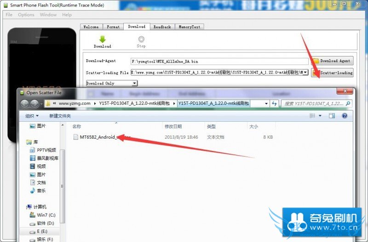The image size is (368, 242).
Task: Click the refresh icon beside address bar
Action: (x=274, y=103)
